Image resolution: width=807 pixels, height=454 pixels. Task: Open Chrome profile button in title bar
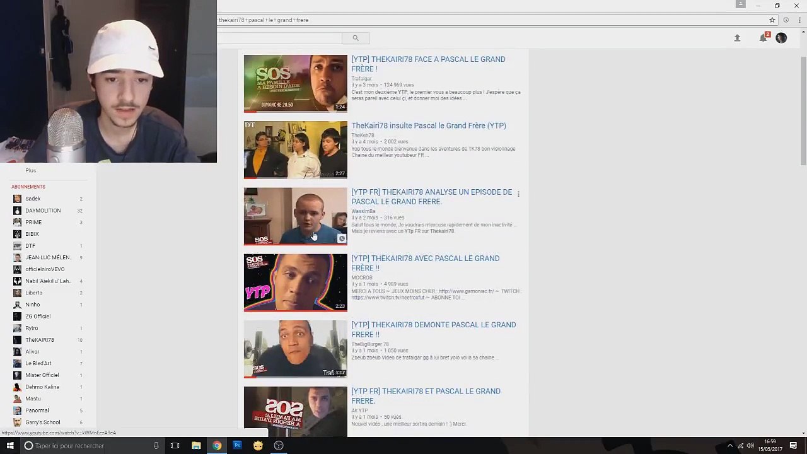740,4
